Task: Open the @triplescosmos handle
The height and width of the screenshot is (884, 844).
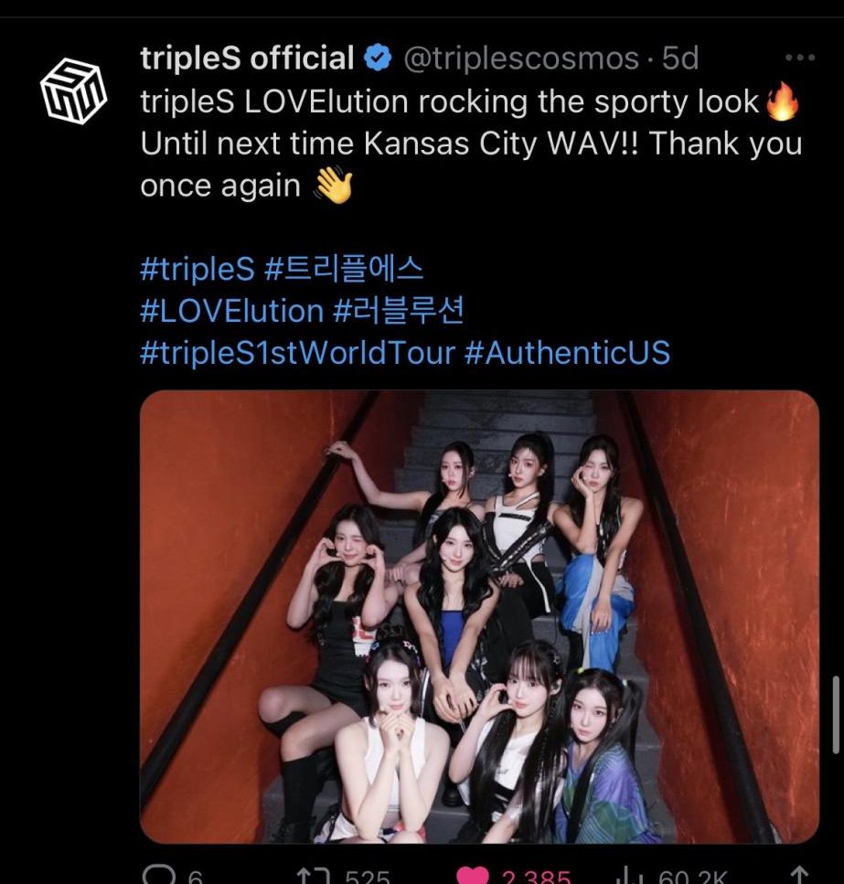Action: click(x=521, y=59)
